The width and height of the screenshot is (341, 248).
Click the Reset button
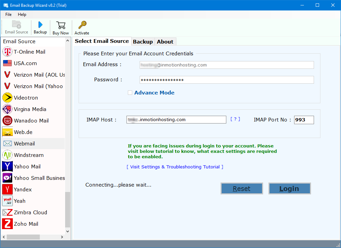(x=241, y=188)
